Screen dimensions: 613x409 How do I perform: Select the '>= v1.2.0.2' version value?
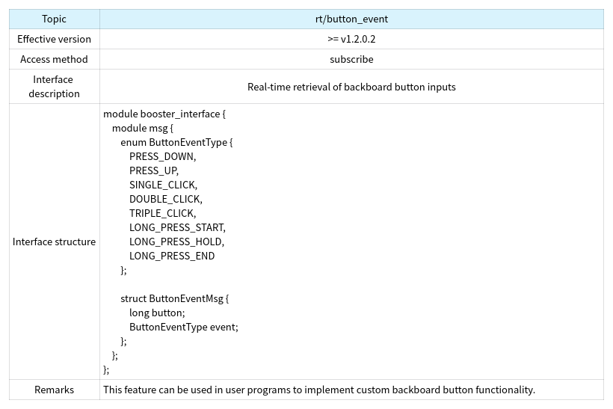click(x=351, y=39)
